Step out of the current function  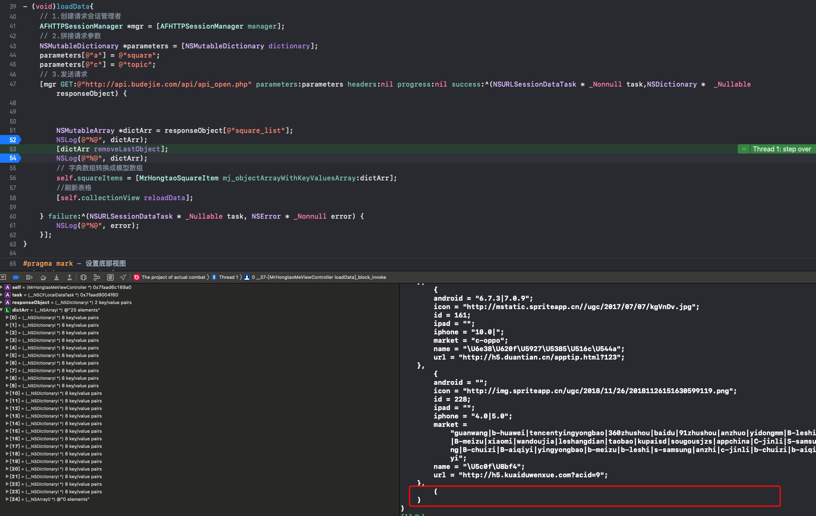click(69, 277)
